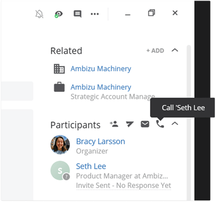Image resolution: width=216 pixels, height=202 pixels.
Task: Click the send invite paper-plane icon
Action: pyautogui.click(x=130, y=124)
